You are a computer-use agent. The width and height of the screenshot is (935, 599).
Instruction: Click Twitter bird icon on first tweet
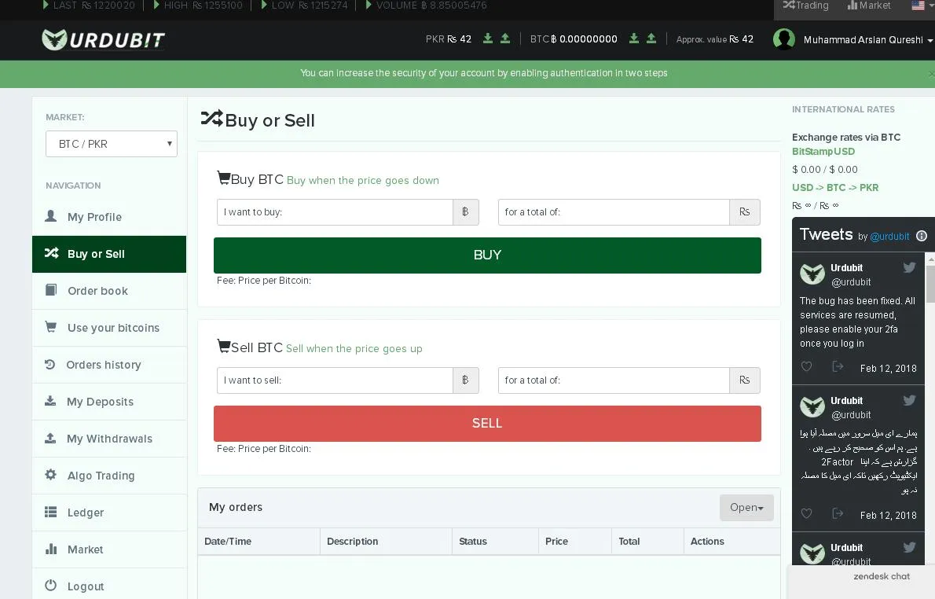tap(909, 267)
